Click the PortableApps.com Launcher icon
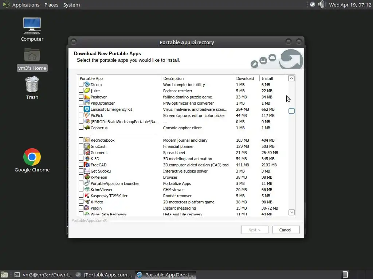Screen dimensions: 373x279 pos(87,183)
